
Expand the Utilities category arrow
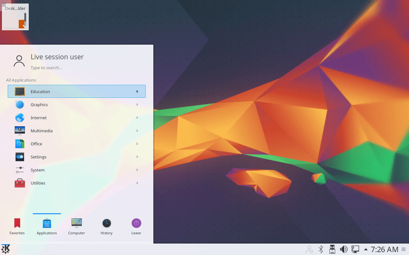click(x=137, y=183)
